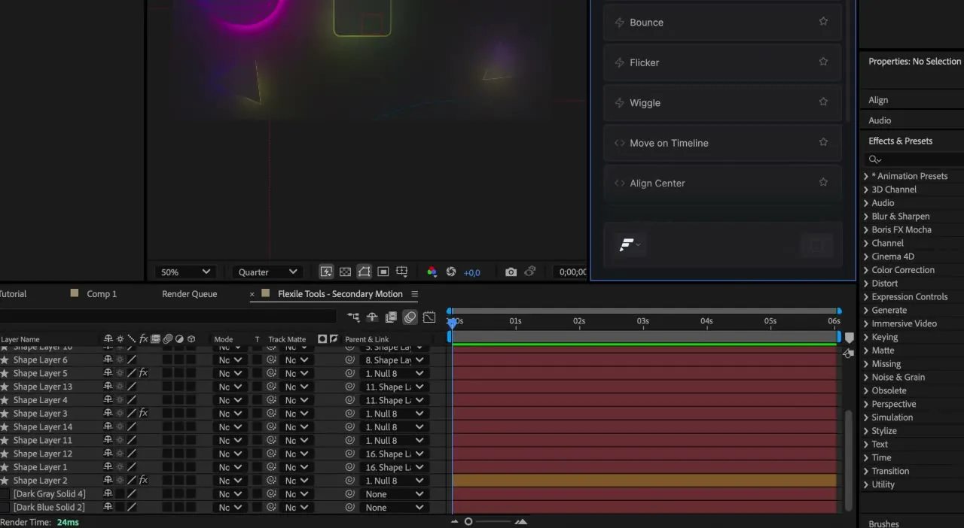Run the Align Center script

coord(722,183)
